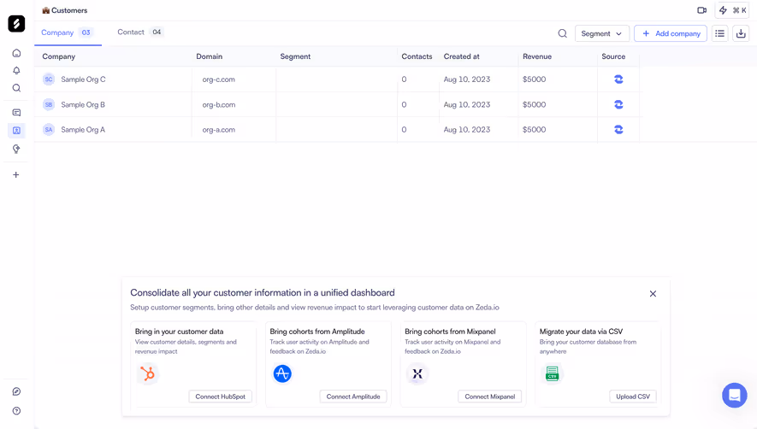Click the source sync icon for Sample Org C
Image resolution: width=757 pixels, height=429 pixels.
coord(618,79)
